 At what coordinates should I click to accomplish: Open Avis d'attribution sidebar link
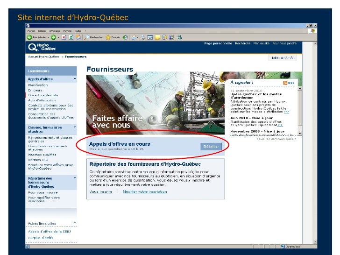[42, 100]
